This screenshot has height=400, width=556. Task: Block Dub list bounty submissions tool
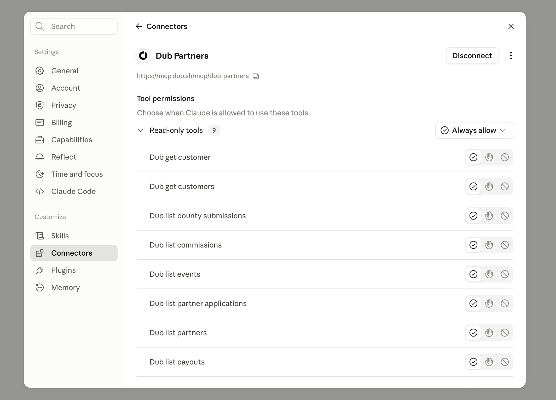click(505, 216)
